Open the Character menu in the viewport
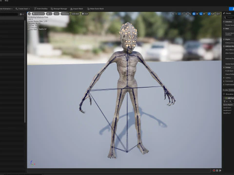 click(x=65, y=14)
